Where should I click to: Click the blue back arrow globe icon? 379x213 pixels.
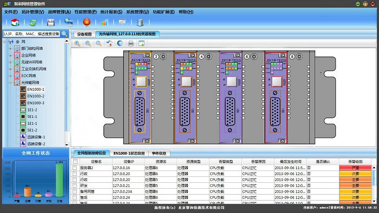tap(120, 43)
